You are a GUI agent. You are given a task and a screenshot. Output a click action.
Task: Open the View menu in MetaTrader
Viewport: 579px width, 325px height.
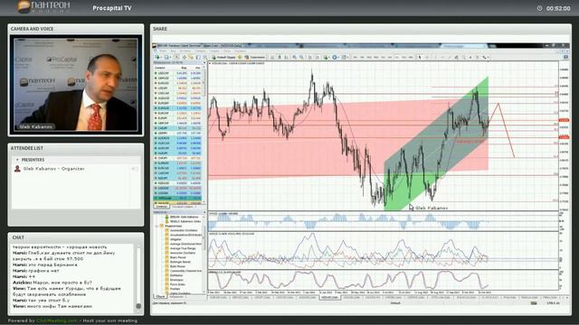[x=173, y=51]
